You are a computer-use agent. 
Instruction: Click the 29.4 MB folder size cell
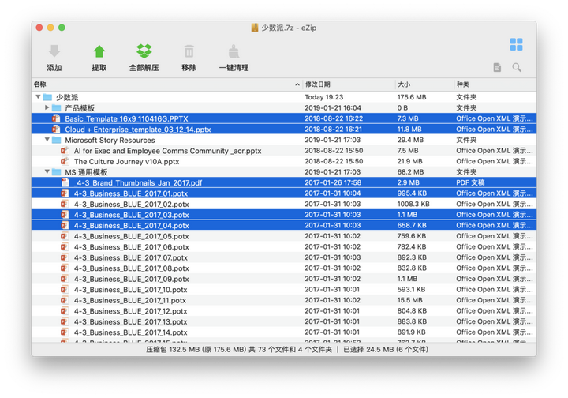point(410,140)
